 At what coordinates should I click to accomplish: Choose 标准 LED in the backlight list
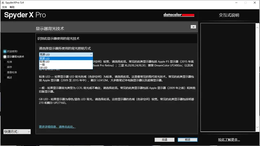[66, 61]
